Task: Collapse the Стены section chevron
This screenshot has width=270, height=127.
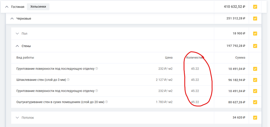Action: pyautogui.click(x=17, y=46)
